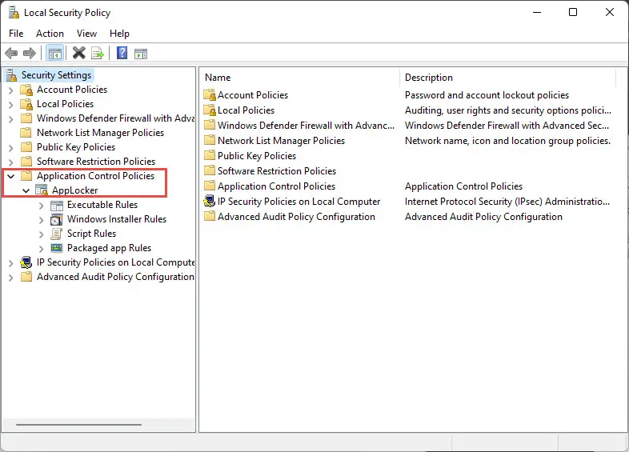Expand Advanced Audit Policy Configuration node
The image size is (629, 452).
[x=11, y=278]
